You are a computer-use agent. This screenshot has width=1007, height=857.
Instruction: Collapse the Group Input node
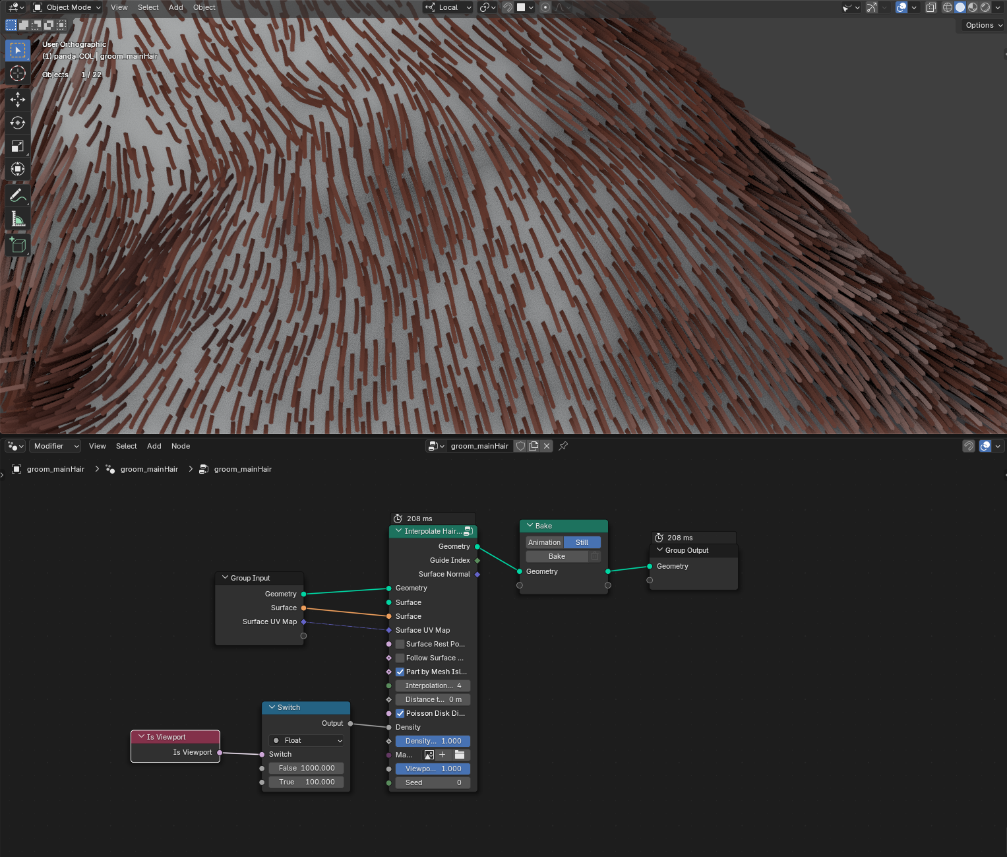pyautogui.click(x=225, y=578)
